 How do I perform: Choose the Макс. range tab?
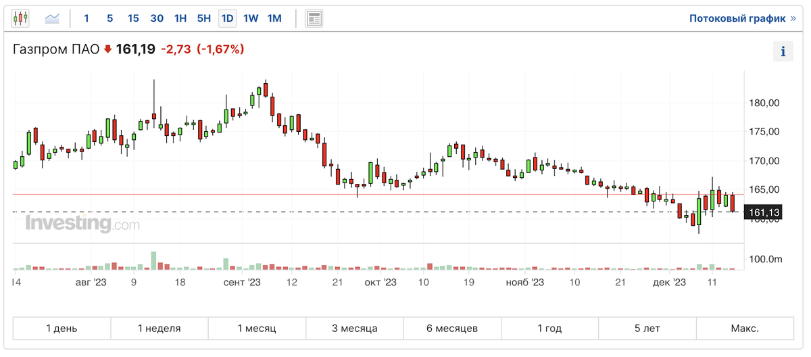pos(745,329)
